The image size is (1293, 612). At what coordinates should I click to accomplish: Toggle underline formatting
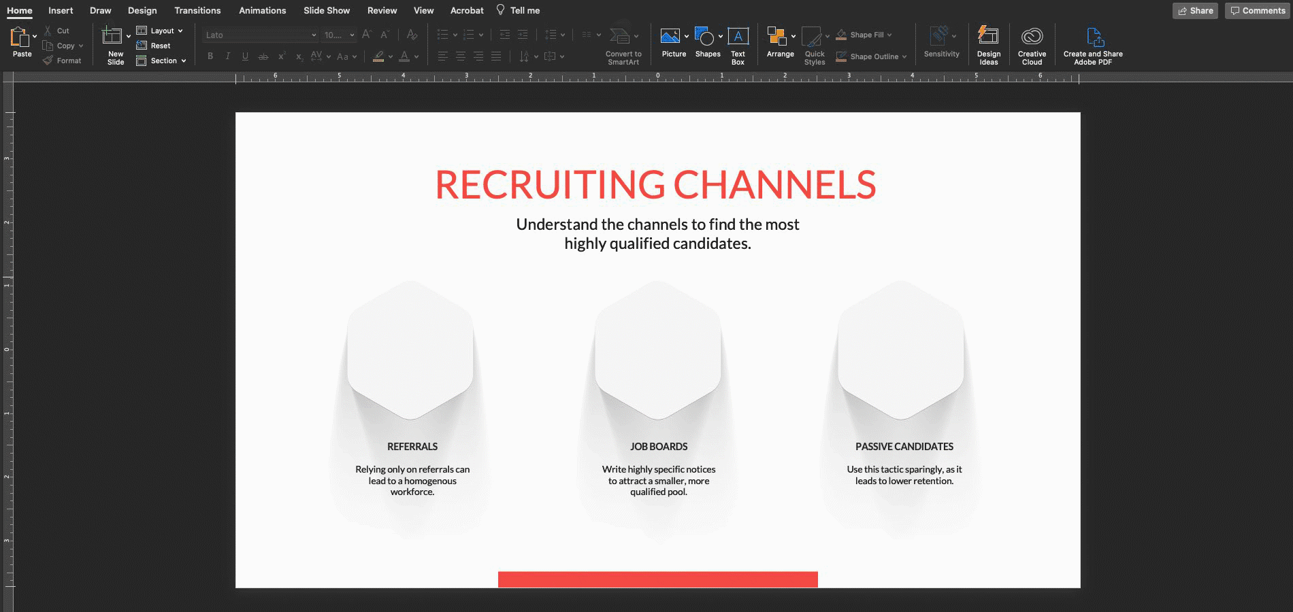coord(244,56)
